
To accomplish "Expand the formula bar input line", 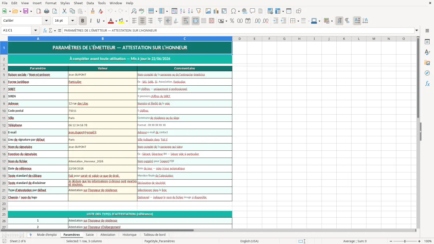I will 417,31.
